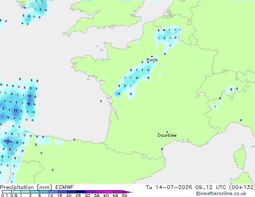255x197 pixels.
Task: Click the Dourbies location dot marker
Action: point(167,132)
